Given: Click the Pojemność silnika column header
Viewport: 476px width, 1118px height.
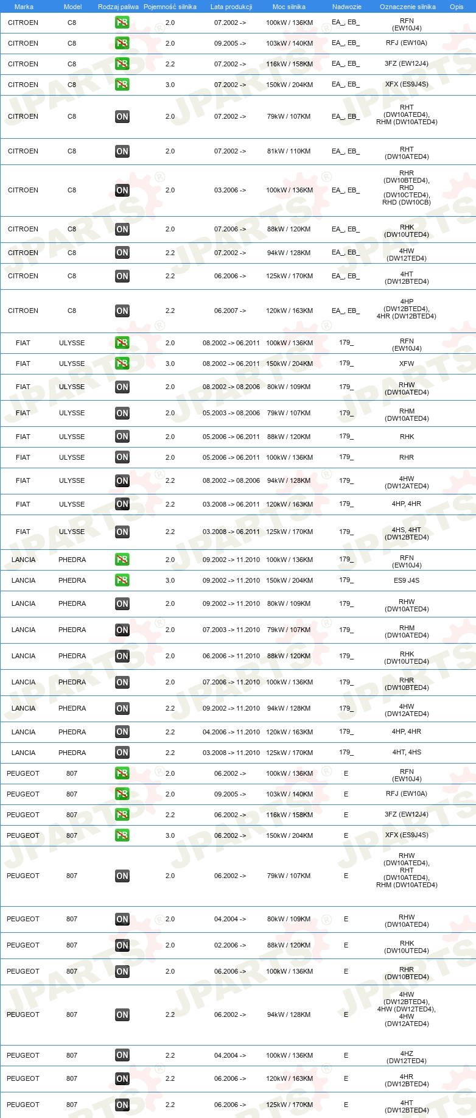Looking at the screenshot, I should pyautogui.click(x=170, y=7).
